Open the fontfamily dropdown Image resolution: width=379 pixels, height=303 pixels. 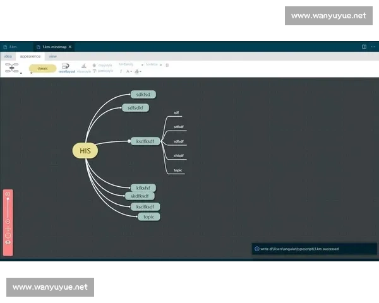click(131, 64)
